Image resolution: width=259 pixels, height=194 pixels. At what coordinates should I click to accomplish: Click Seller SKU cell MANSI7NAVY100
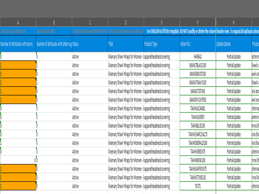coord(198,82)
